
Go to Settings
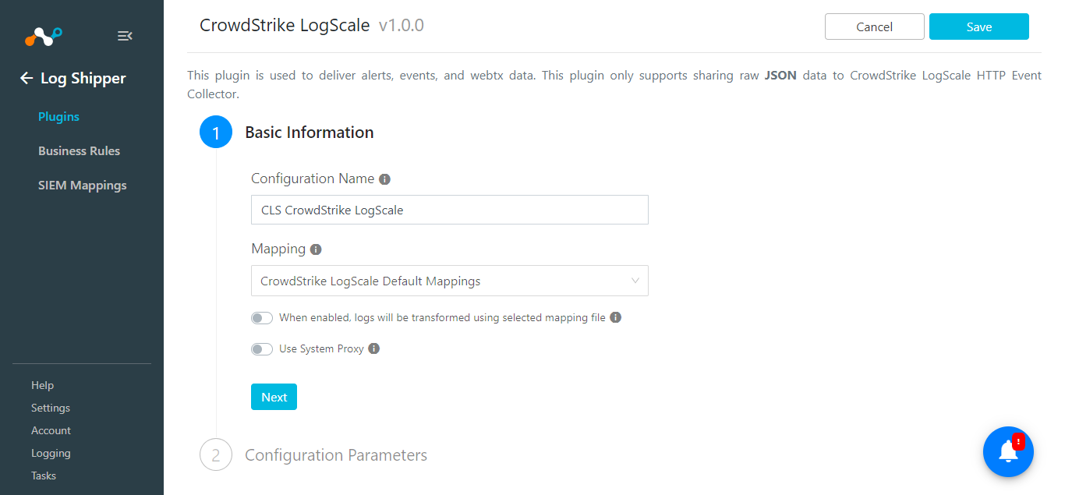click(51, 408)
